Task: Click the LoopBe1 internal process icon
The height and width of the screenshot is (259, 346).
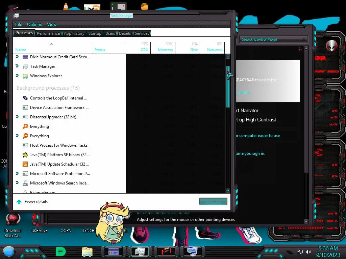Action: point(25,98)
